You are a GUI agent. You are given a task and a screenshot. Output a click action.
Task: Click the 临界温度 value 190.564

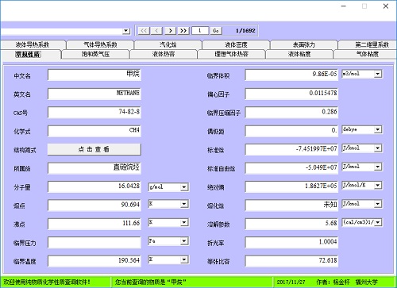click(94, 261)
